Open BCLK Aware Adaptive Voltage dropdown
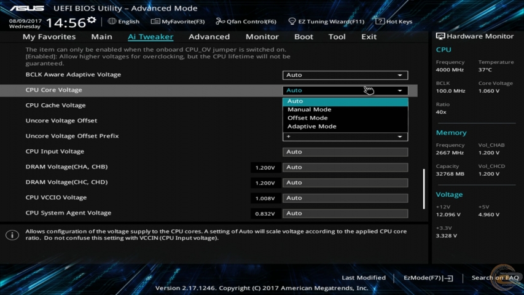The image size is (524, 295). (345, 75)
